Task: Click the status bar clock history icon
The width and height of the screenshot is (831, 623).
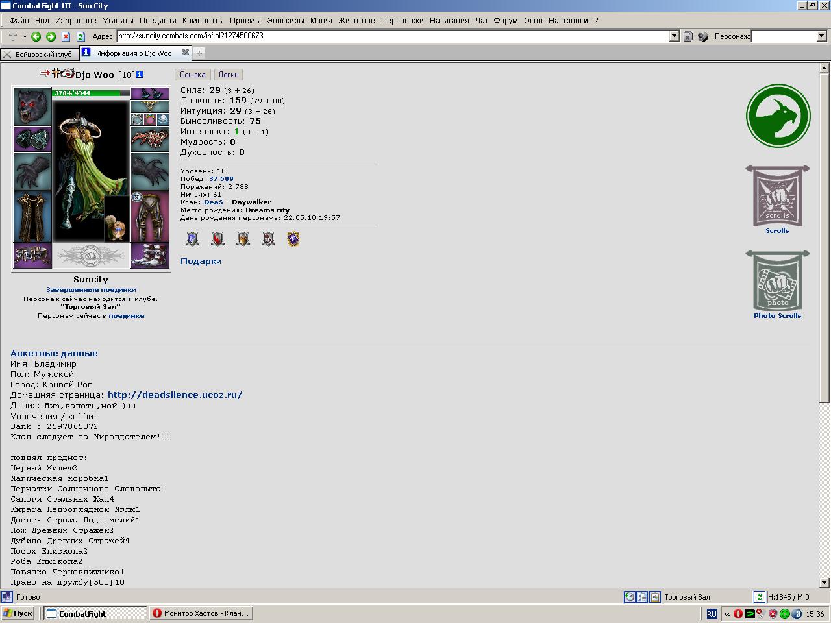Action: pos(629,597)
